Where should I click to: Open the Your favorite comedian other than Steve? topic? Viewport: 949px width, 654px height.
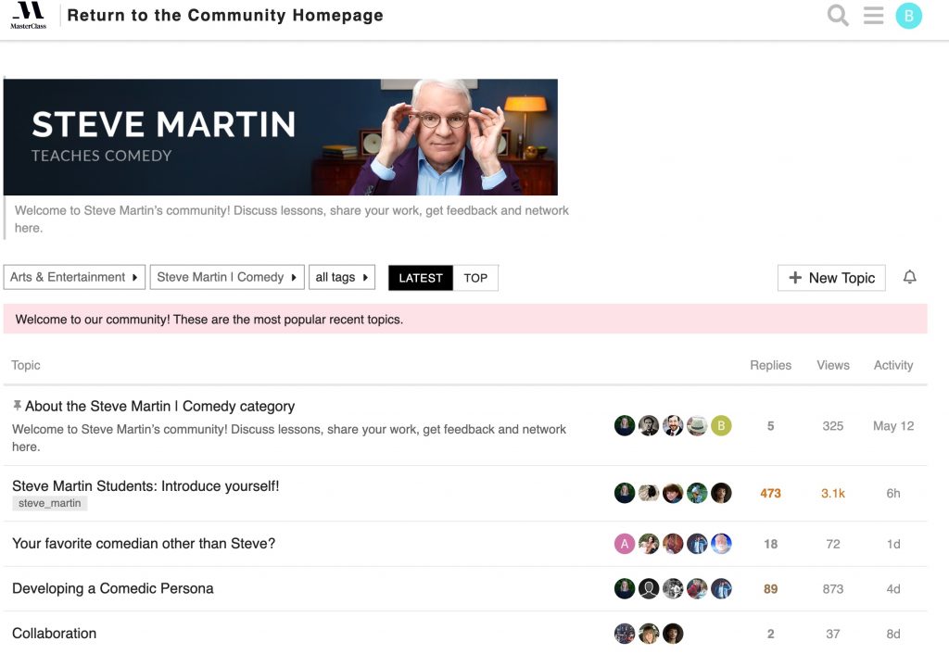144,543
